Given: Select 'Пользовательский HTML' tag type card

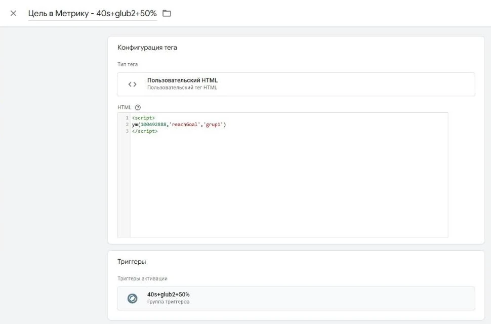Looking at the screenshot, I should (x=296, y=84).
